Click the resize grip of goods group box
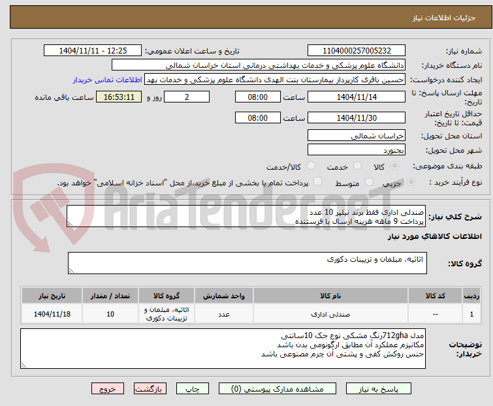 click(x=71, y=271)
